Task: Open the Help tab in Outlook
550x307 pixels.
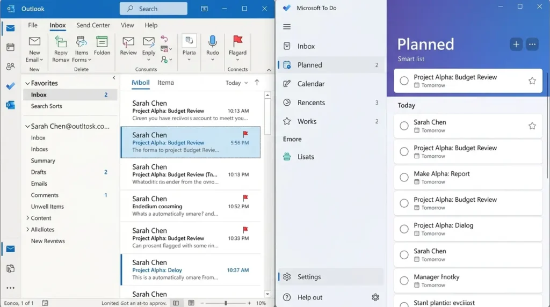Action: click(x=151, y=25)
